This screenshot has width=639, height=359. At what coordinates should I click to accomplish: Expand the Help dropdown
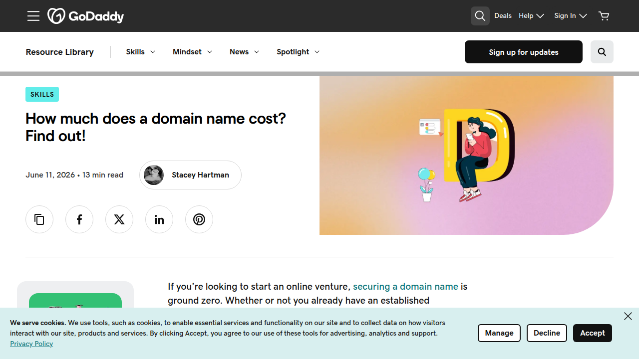pos(531,16)
